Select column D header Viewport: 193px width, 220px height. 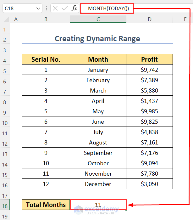149,20
